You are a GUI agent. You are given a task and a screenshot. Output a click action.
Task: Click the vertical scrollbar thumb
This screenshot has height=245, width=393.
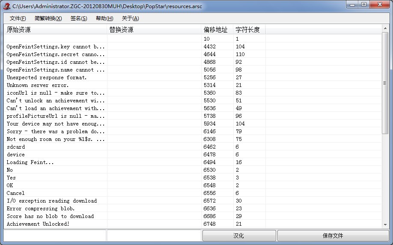tap(385, 83)
